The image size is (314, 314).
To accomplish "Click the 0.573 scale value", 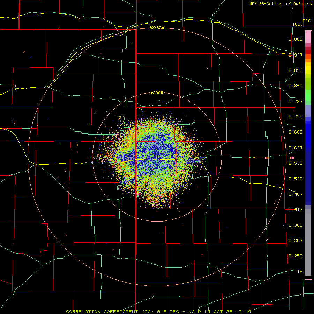I will 296,163.
